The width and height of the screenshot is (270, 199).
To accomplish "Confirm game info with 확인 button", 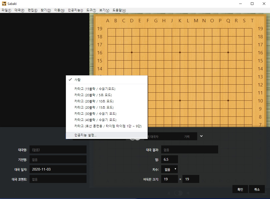I will pyautogui.click(x=240, y=189).
